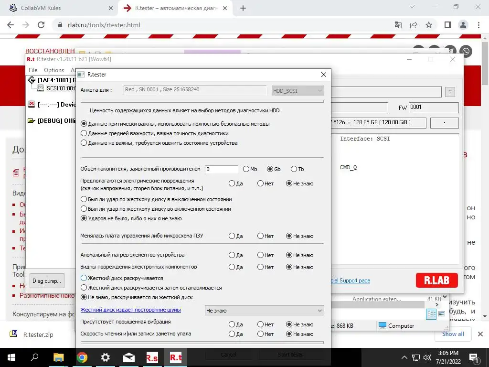Open the Official Support page link
This screenshot has width=489, height=367.
[x=351, y=281]
